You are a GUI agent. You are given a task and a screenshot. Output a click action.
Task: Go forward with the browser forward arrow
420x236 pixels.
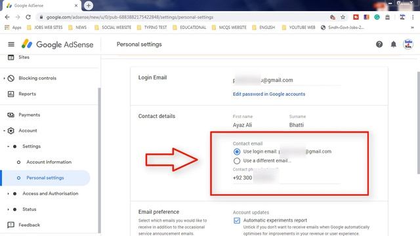(18, 17)
